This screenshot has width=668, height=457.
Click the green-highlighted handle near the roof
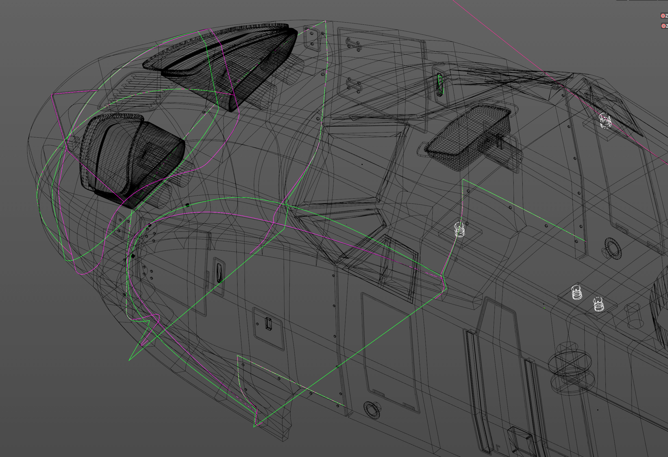[x=440, y=85]
